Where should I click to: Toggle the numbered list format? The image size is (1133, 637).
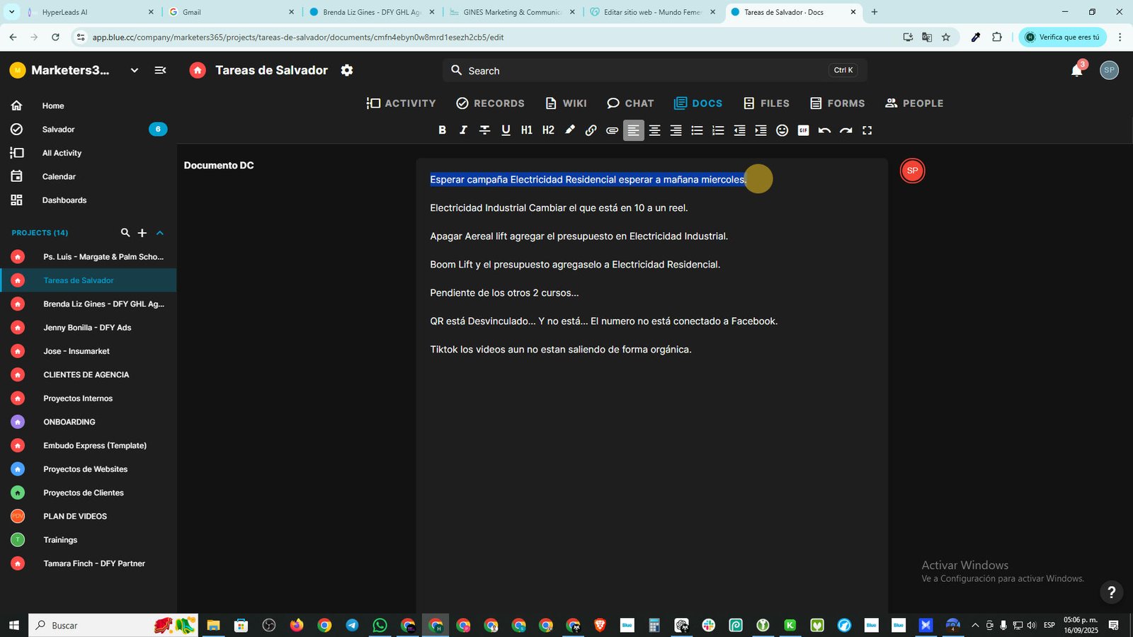click(x=718, y=130)
